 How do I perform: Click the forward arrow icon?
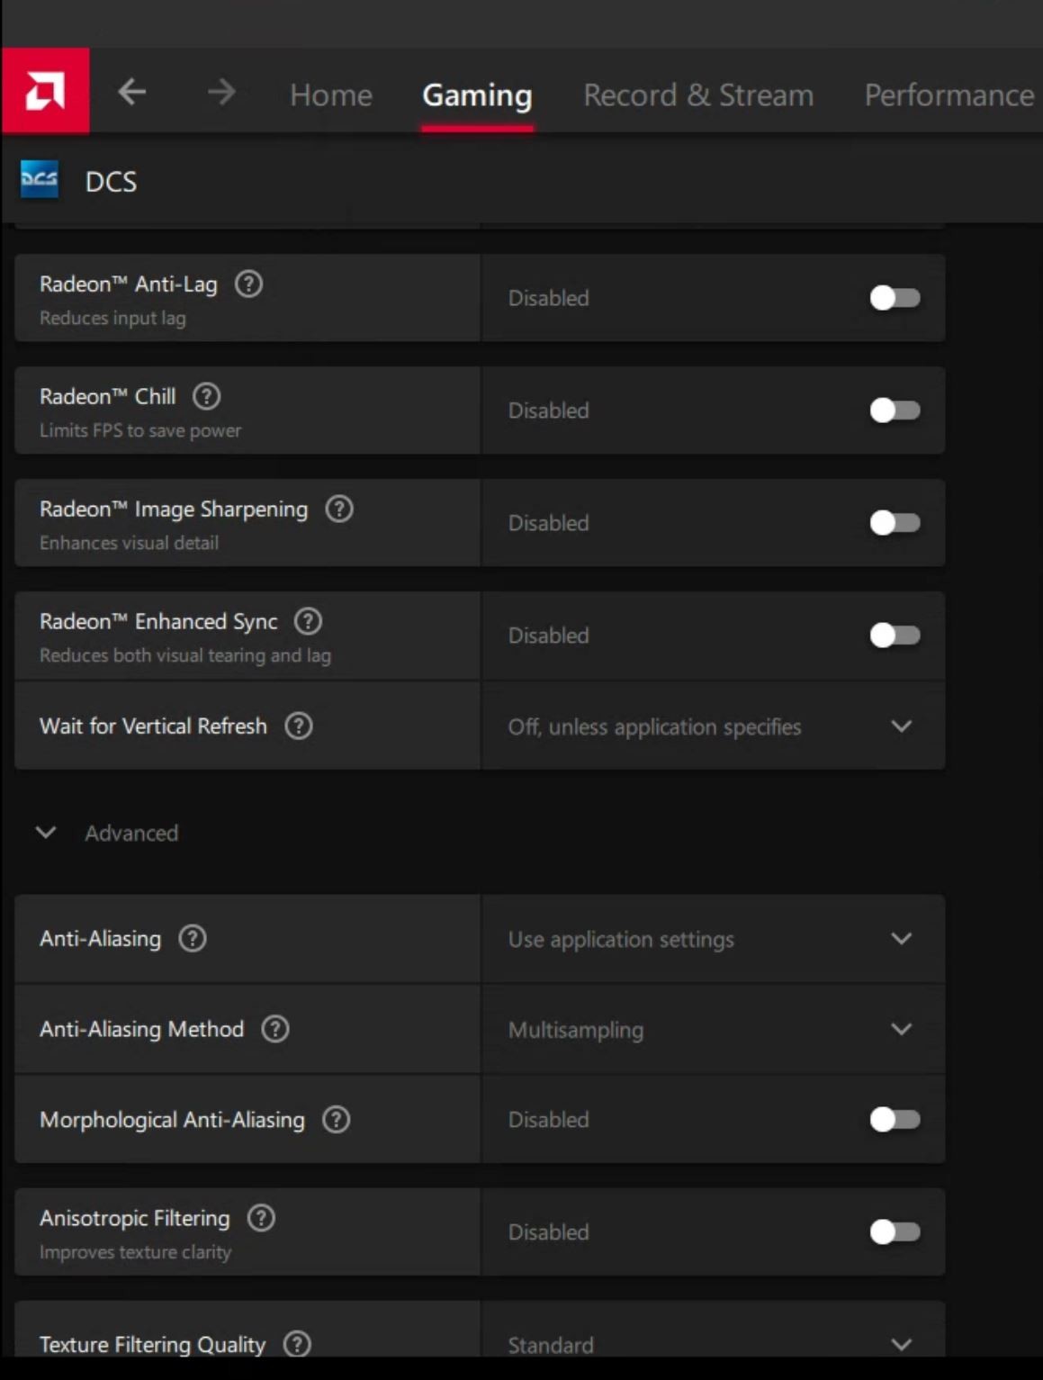[220, 91]
